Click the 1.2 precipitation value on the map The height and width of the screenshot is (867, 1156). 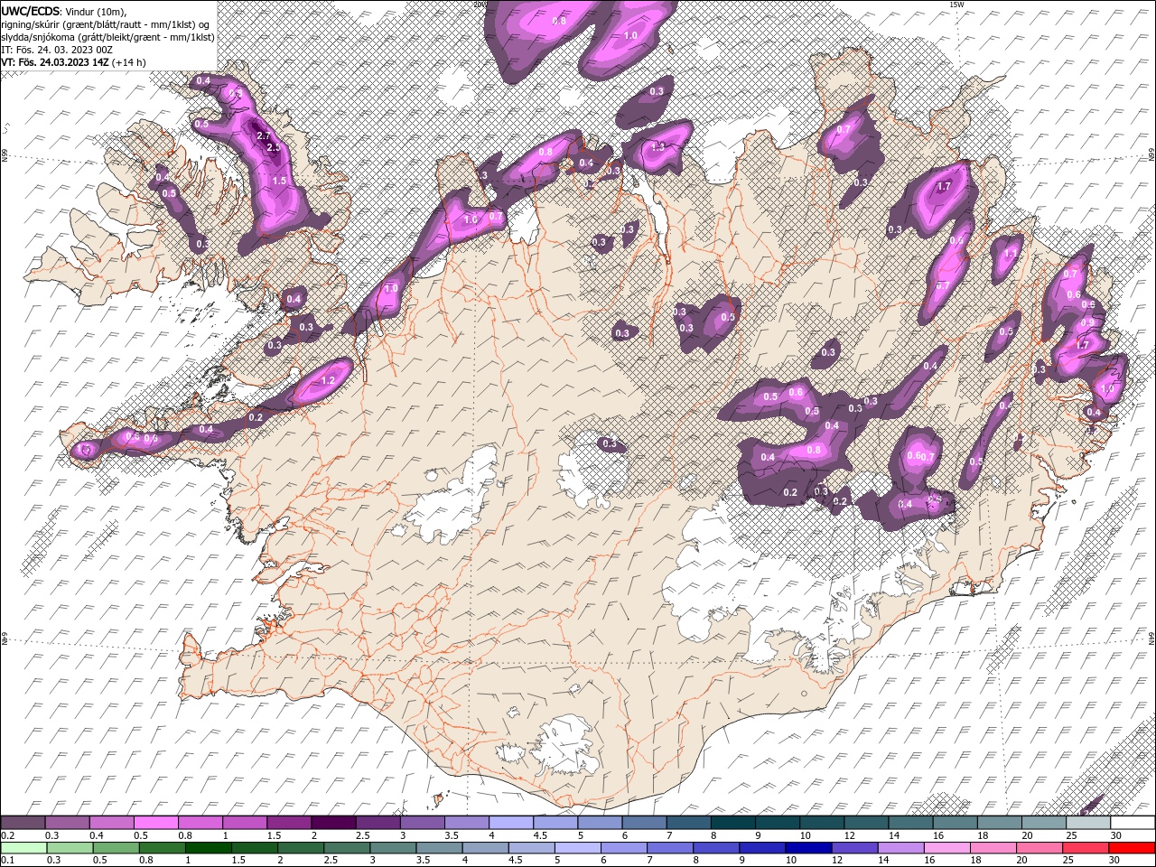click(x=328, y=381)
